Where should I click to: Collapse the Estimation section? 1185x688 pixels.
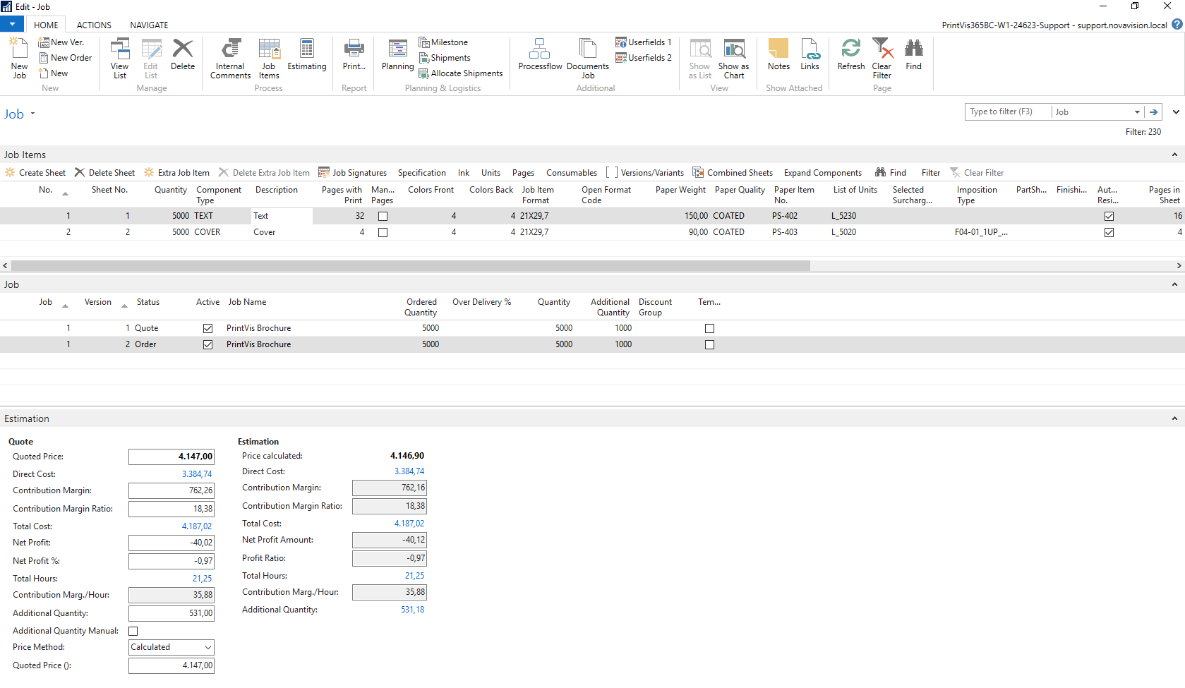pyautogui.click(x=1174, y=418)
